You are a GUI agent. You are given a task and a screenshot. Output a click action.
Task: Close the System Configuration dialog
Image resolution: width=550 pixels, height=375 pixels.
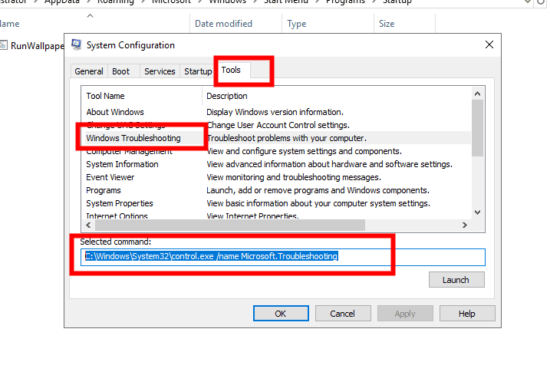pyautogui.click(x=489, y=45)
